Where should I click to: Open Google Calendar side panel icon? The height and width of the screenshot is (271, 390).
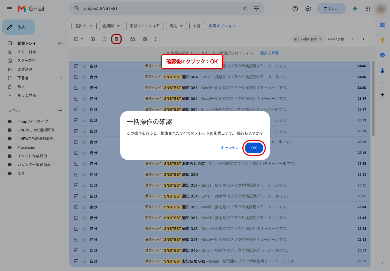382,25
